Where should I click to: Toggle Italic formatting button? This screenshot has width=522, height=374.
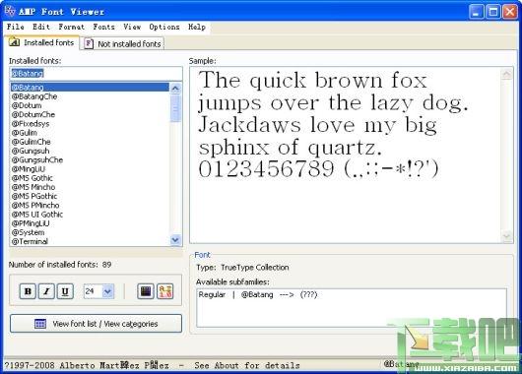(46, 291)
